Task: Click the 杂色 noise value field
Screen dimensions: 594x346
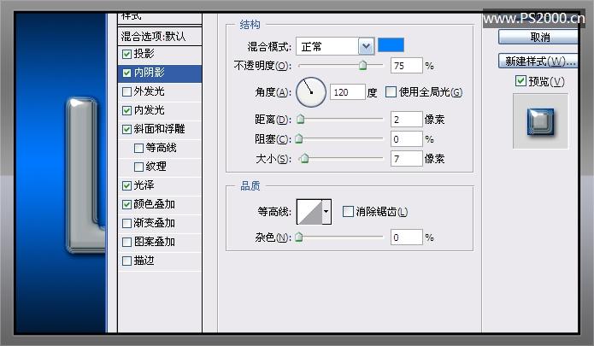Action: tap(407, 238)
